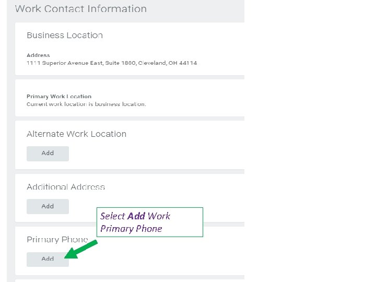Click the 'Select Add Work Primary Phone' callout

pyautogui.click(x=150, y=222)
